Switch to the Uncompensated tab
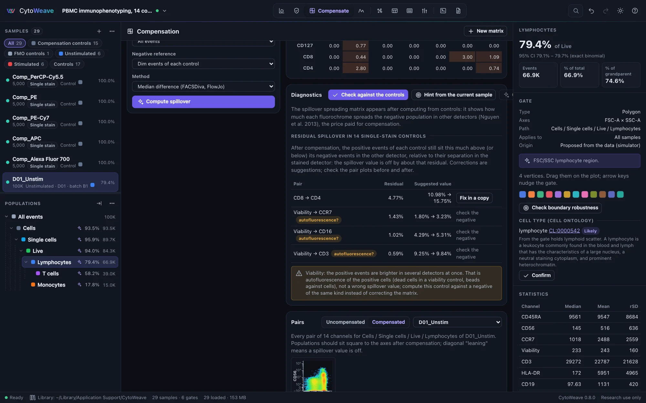 tap(345, 322)
